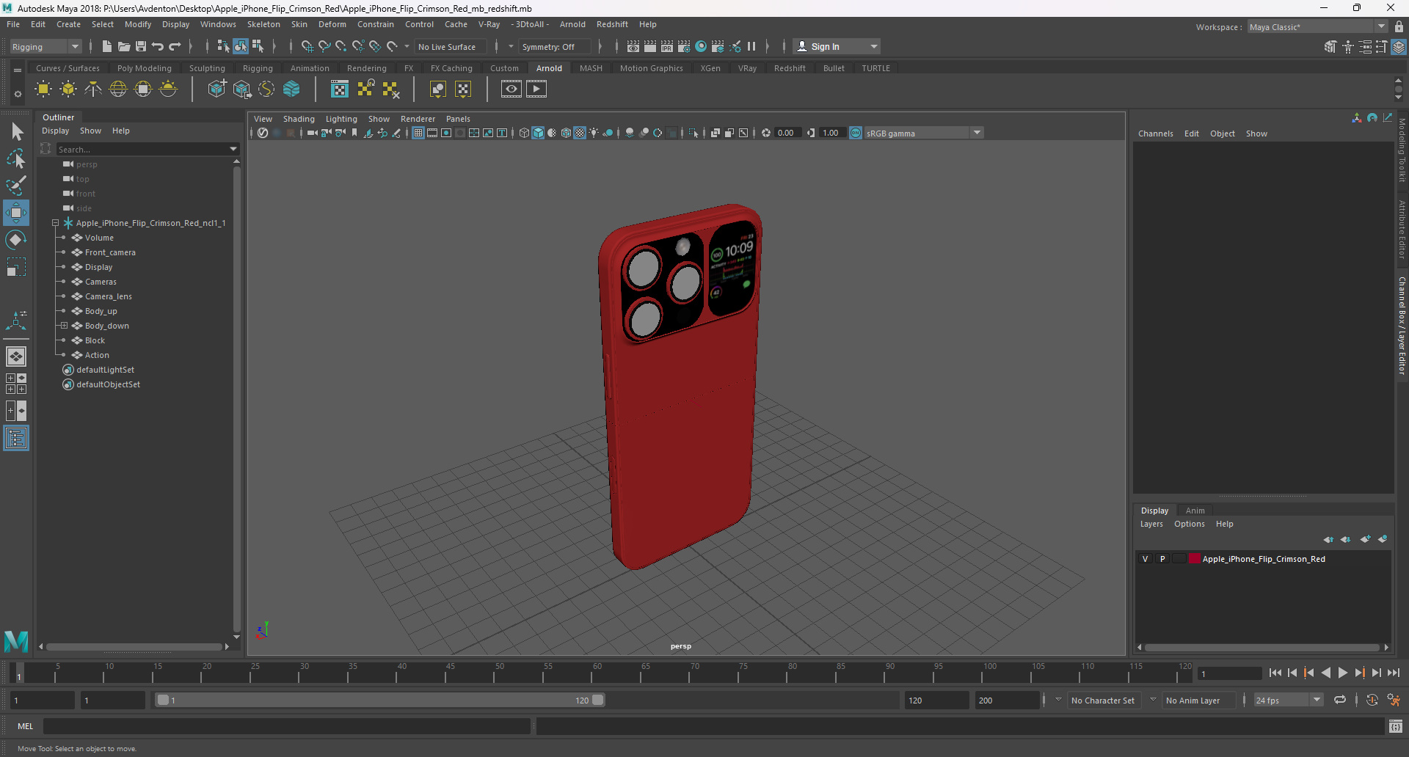1409x757 pixels.
Task: Click Apple_iPhone_Flip_Crimson_Red layer color swatch
Action: (1194, 558)
